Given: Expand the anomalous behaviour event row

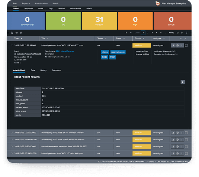Looking at the screenshot, I should [x=12, y=147].
